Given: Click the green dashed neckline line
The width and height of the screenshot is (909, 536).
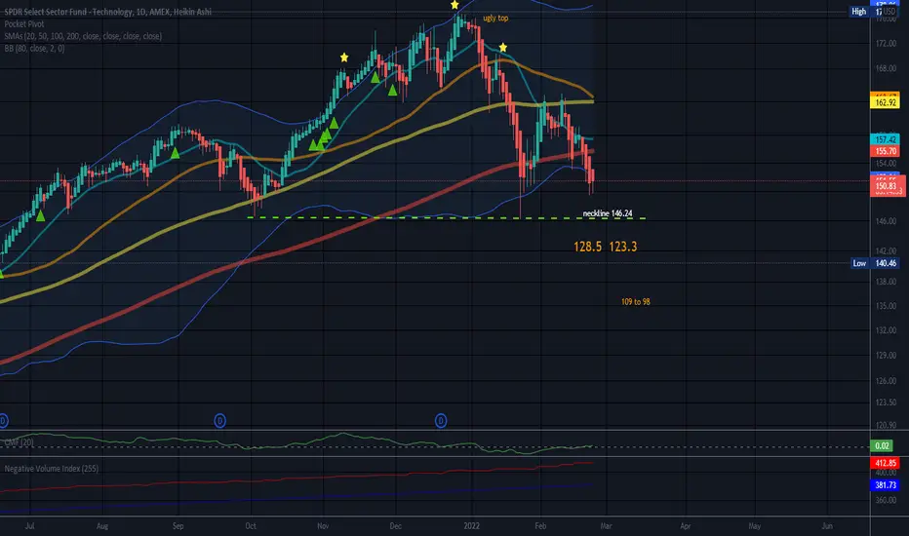Looking at the screenshot, I should (x=447, y=218).
